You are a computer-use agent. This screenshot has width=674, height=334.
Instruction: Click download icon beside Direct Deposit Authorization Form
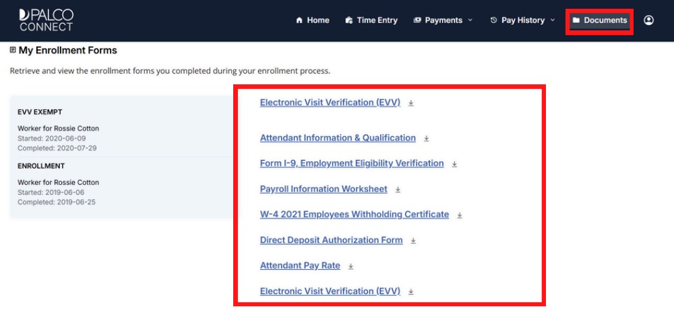(x=413, y=241)
